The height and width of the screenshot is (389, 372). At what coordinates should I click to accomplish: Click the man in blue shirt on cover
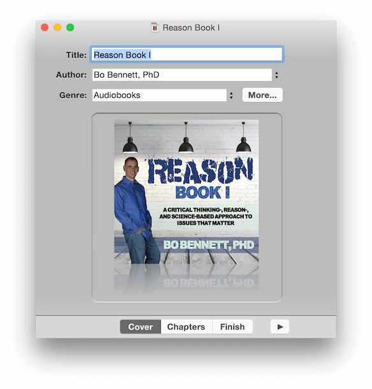point(135,211)
